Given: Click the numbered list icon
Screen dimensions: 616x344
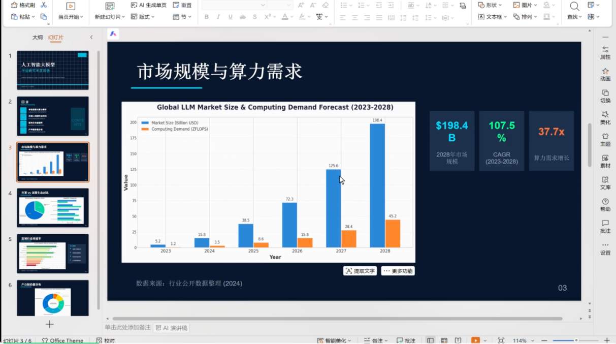Looking at the screenshot, I should pyautogui.click(x=361, y=5).
